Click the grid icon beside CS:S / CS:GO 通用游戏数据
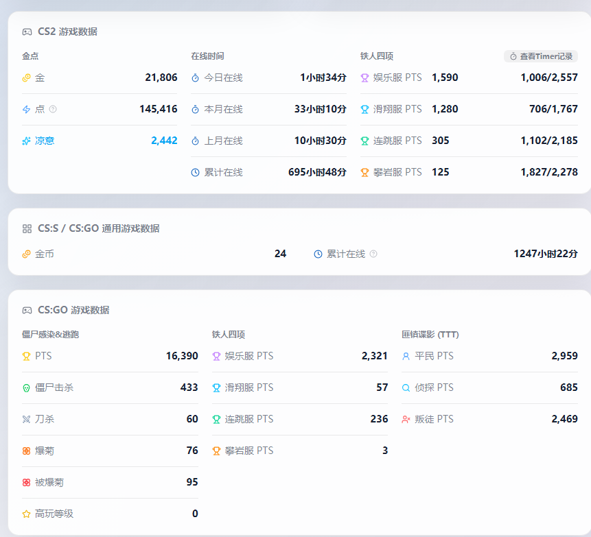This screenshot has height=537, width=591. click(27, 228)
